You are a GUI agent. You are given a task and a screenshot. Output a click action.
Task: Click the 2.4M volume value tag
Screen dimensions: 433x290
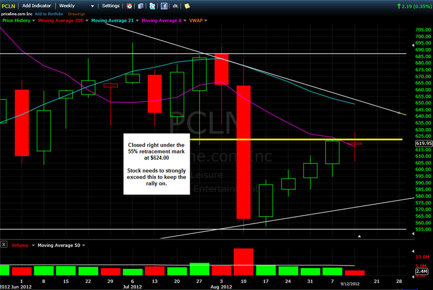pyautogui.click(x=421, y=271)
